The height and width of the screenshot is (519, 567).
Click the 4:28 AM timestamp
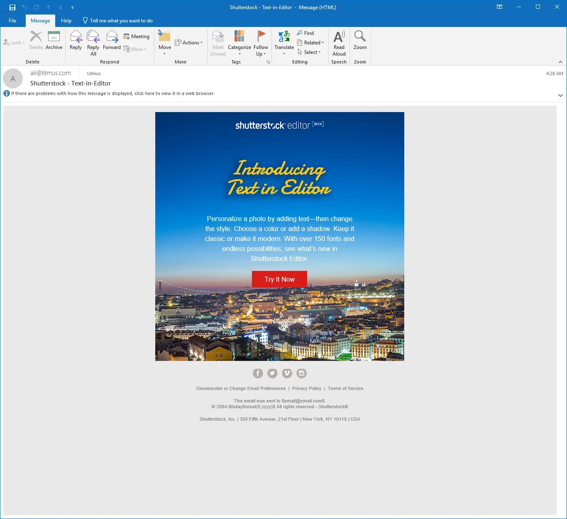pos(555,73)
